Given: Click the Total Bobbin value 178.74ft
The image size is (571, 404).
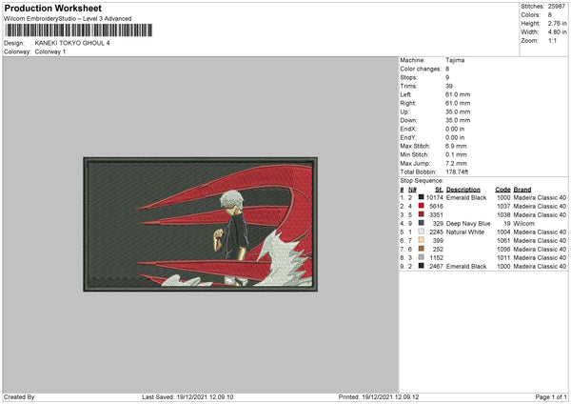Looking at the screenshot, I should click(x=457, y=172).
